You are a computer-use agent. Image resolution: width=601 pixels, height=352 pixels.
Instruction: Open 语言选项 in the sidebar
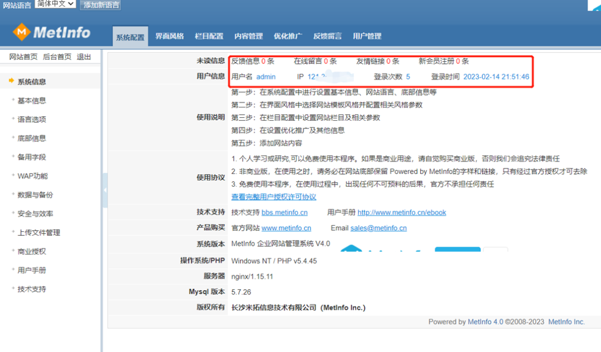point(32,120)
